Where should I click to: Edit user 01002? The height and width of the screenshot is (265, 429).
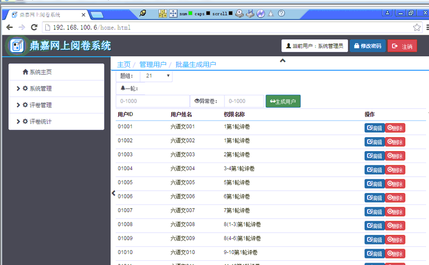375,142
